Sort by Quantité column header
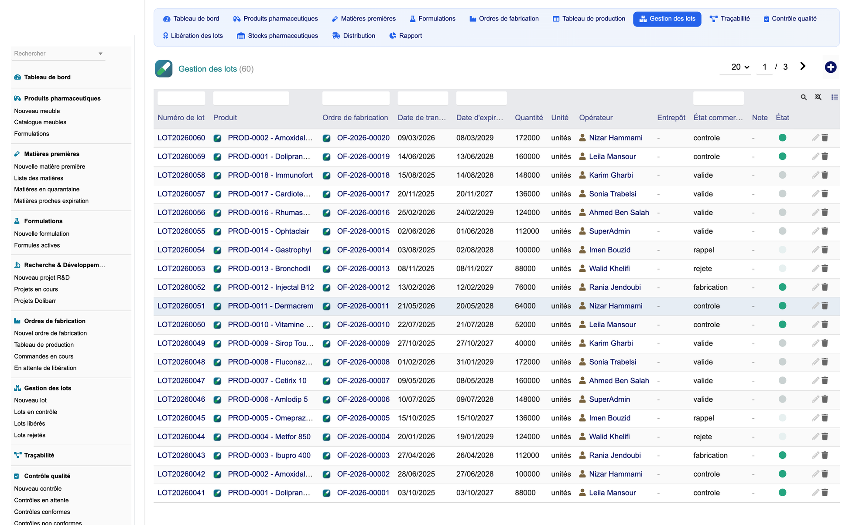Viewport: 849px width, 525px height. 529,118
